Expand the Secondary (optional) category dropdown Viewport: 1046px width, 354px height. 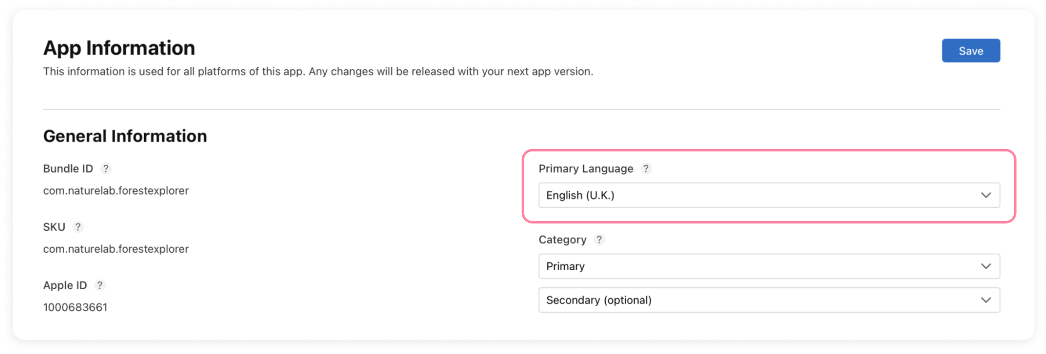[768, 300]
